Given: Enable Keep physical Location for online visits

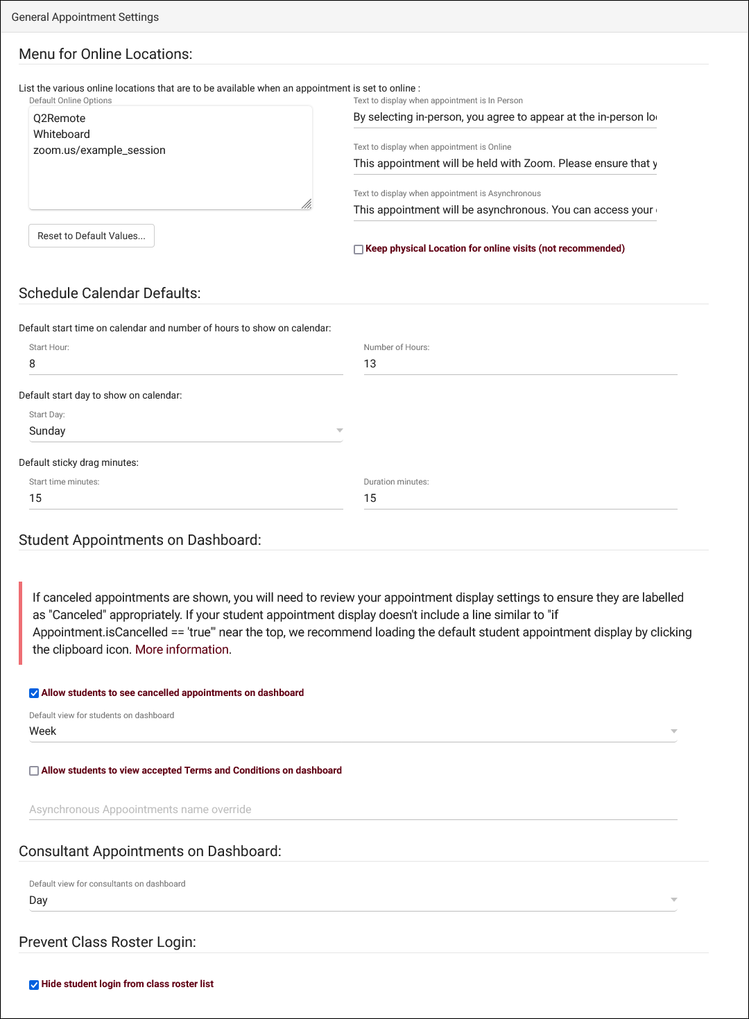Looking at the screenshot, I should tap(359, 250).
